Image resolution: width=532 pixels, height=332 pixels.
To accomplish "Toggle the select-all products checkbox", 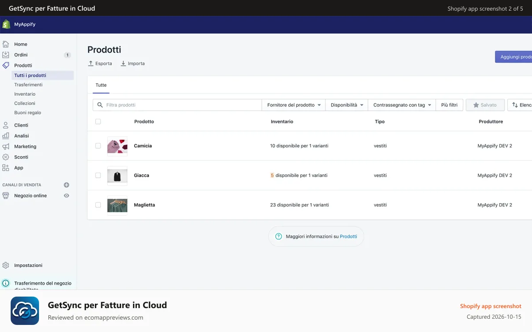I will pos(98,122).
